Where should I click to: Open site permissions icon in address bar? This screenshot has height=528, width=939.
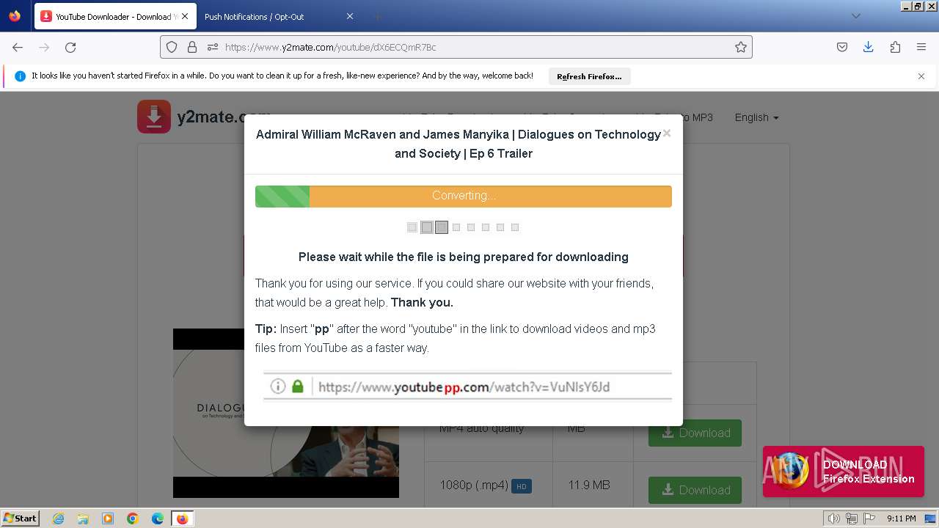pyautogui.click(x=213, y=47)
